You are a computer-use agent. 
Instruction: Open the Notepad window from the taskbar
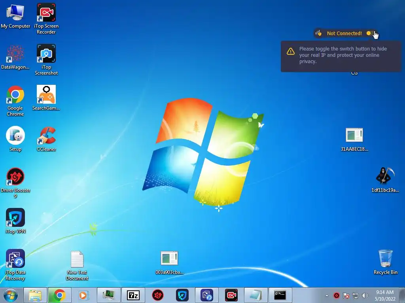pyautogui.click(x=256, y=295)
